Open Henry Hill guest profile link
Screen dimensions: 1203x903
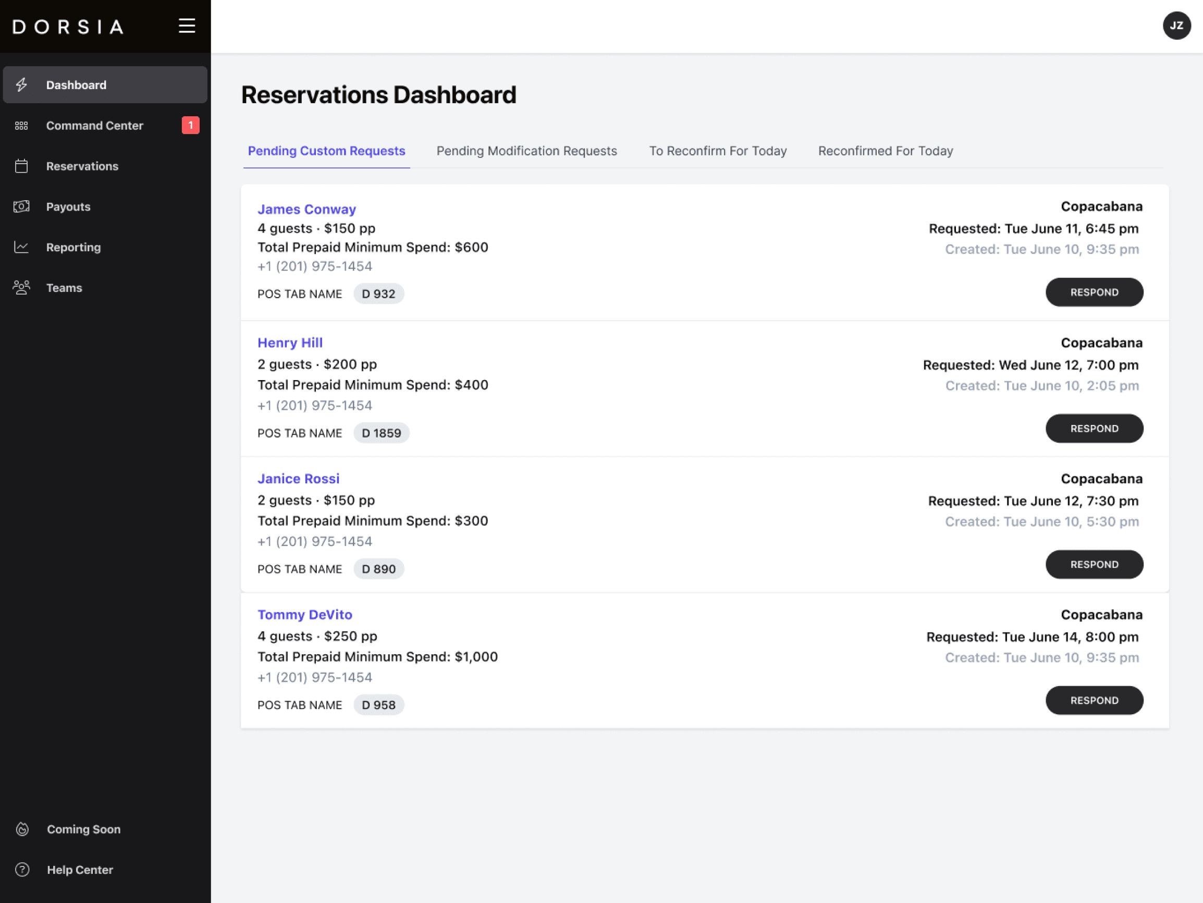[290, 343]
